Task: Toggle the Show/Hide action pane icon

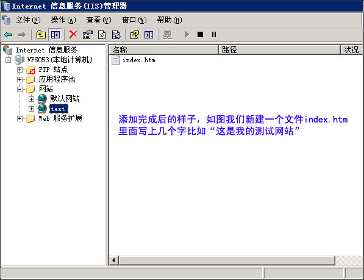Action: 149,35
